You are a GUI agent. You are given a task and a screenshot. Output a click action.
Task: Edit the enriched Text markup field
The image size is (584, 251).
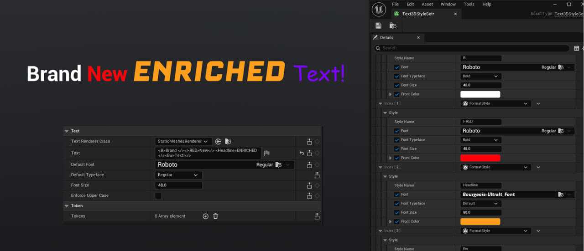pos(208,153)
